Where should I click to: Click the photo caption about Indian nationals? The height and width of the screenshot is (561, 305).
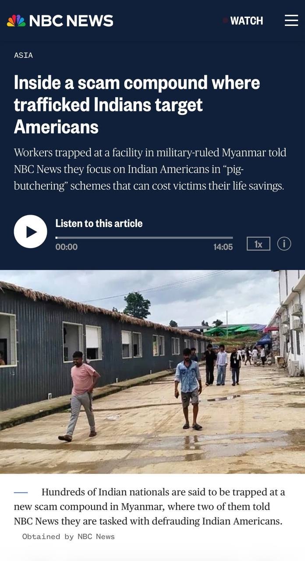tap(149, 507)
